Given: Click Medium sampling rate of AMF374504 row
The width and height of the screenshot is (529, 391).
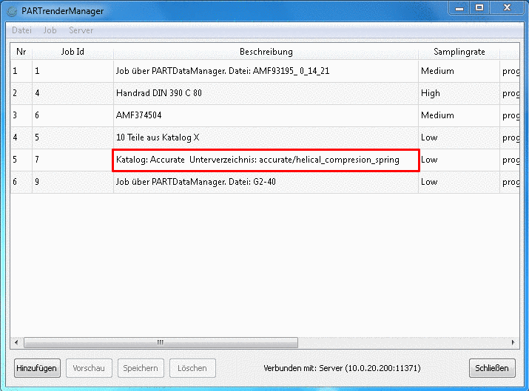Looking at the screenshot, I should coord(459,115).
